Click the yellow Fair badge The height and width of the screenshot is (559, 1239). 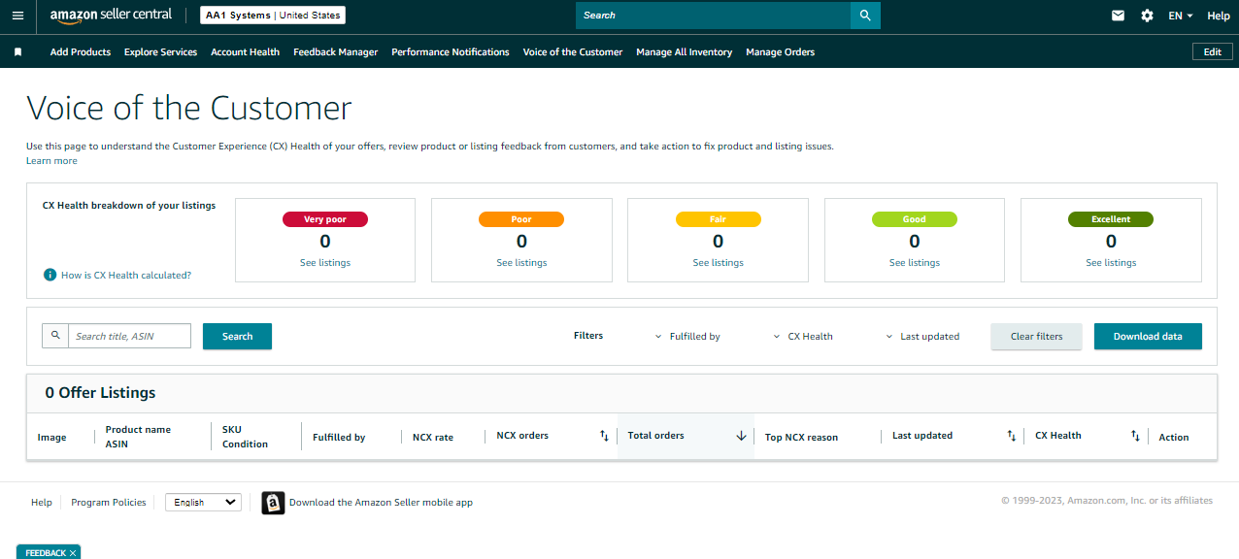[719, 219]
